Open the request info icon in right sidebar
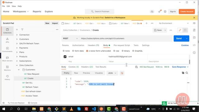199x112 pixels. coord(194,53)
